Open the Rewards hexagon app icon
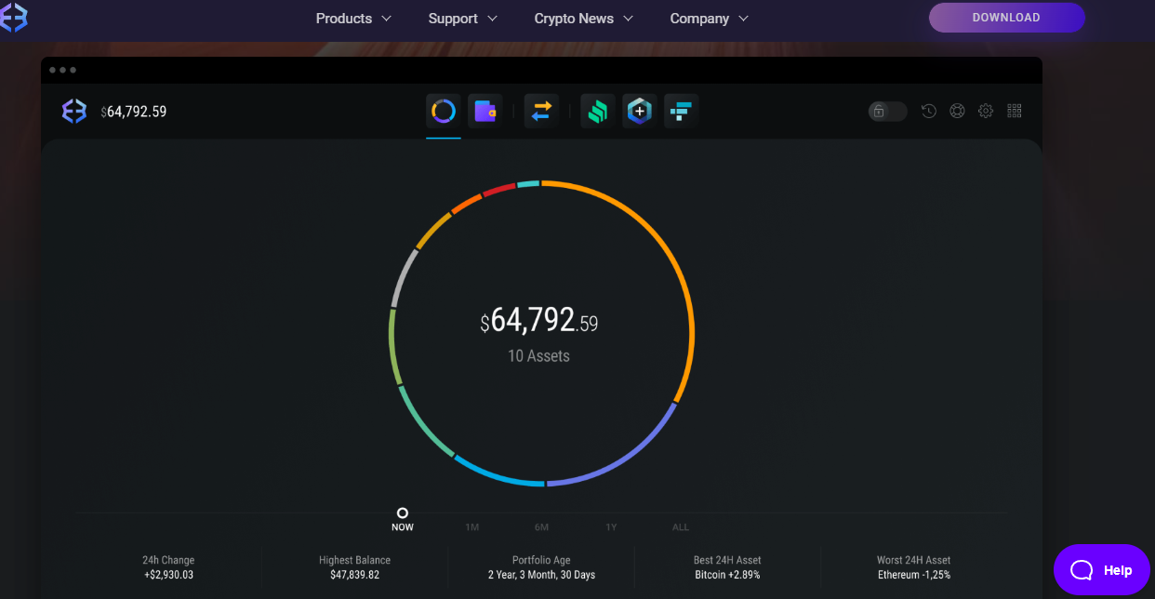Screen dimensions: 1155x599 639,111
